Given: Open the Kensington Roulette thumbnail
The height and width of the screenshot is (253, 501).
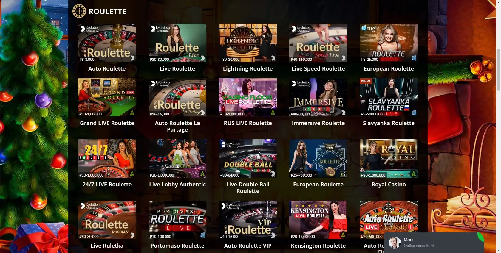Looking at the screenshot, I should pos(318,220).
